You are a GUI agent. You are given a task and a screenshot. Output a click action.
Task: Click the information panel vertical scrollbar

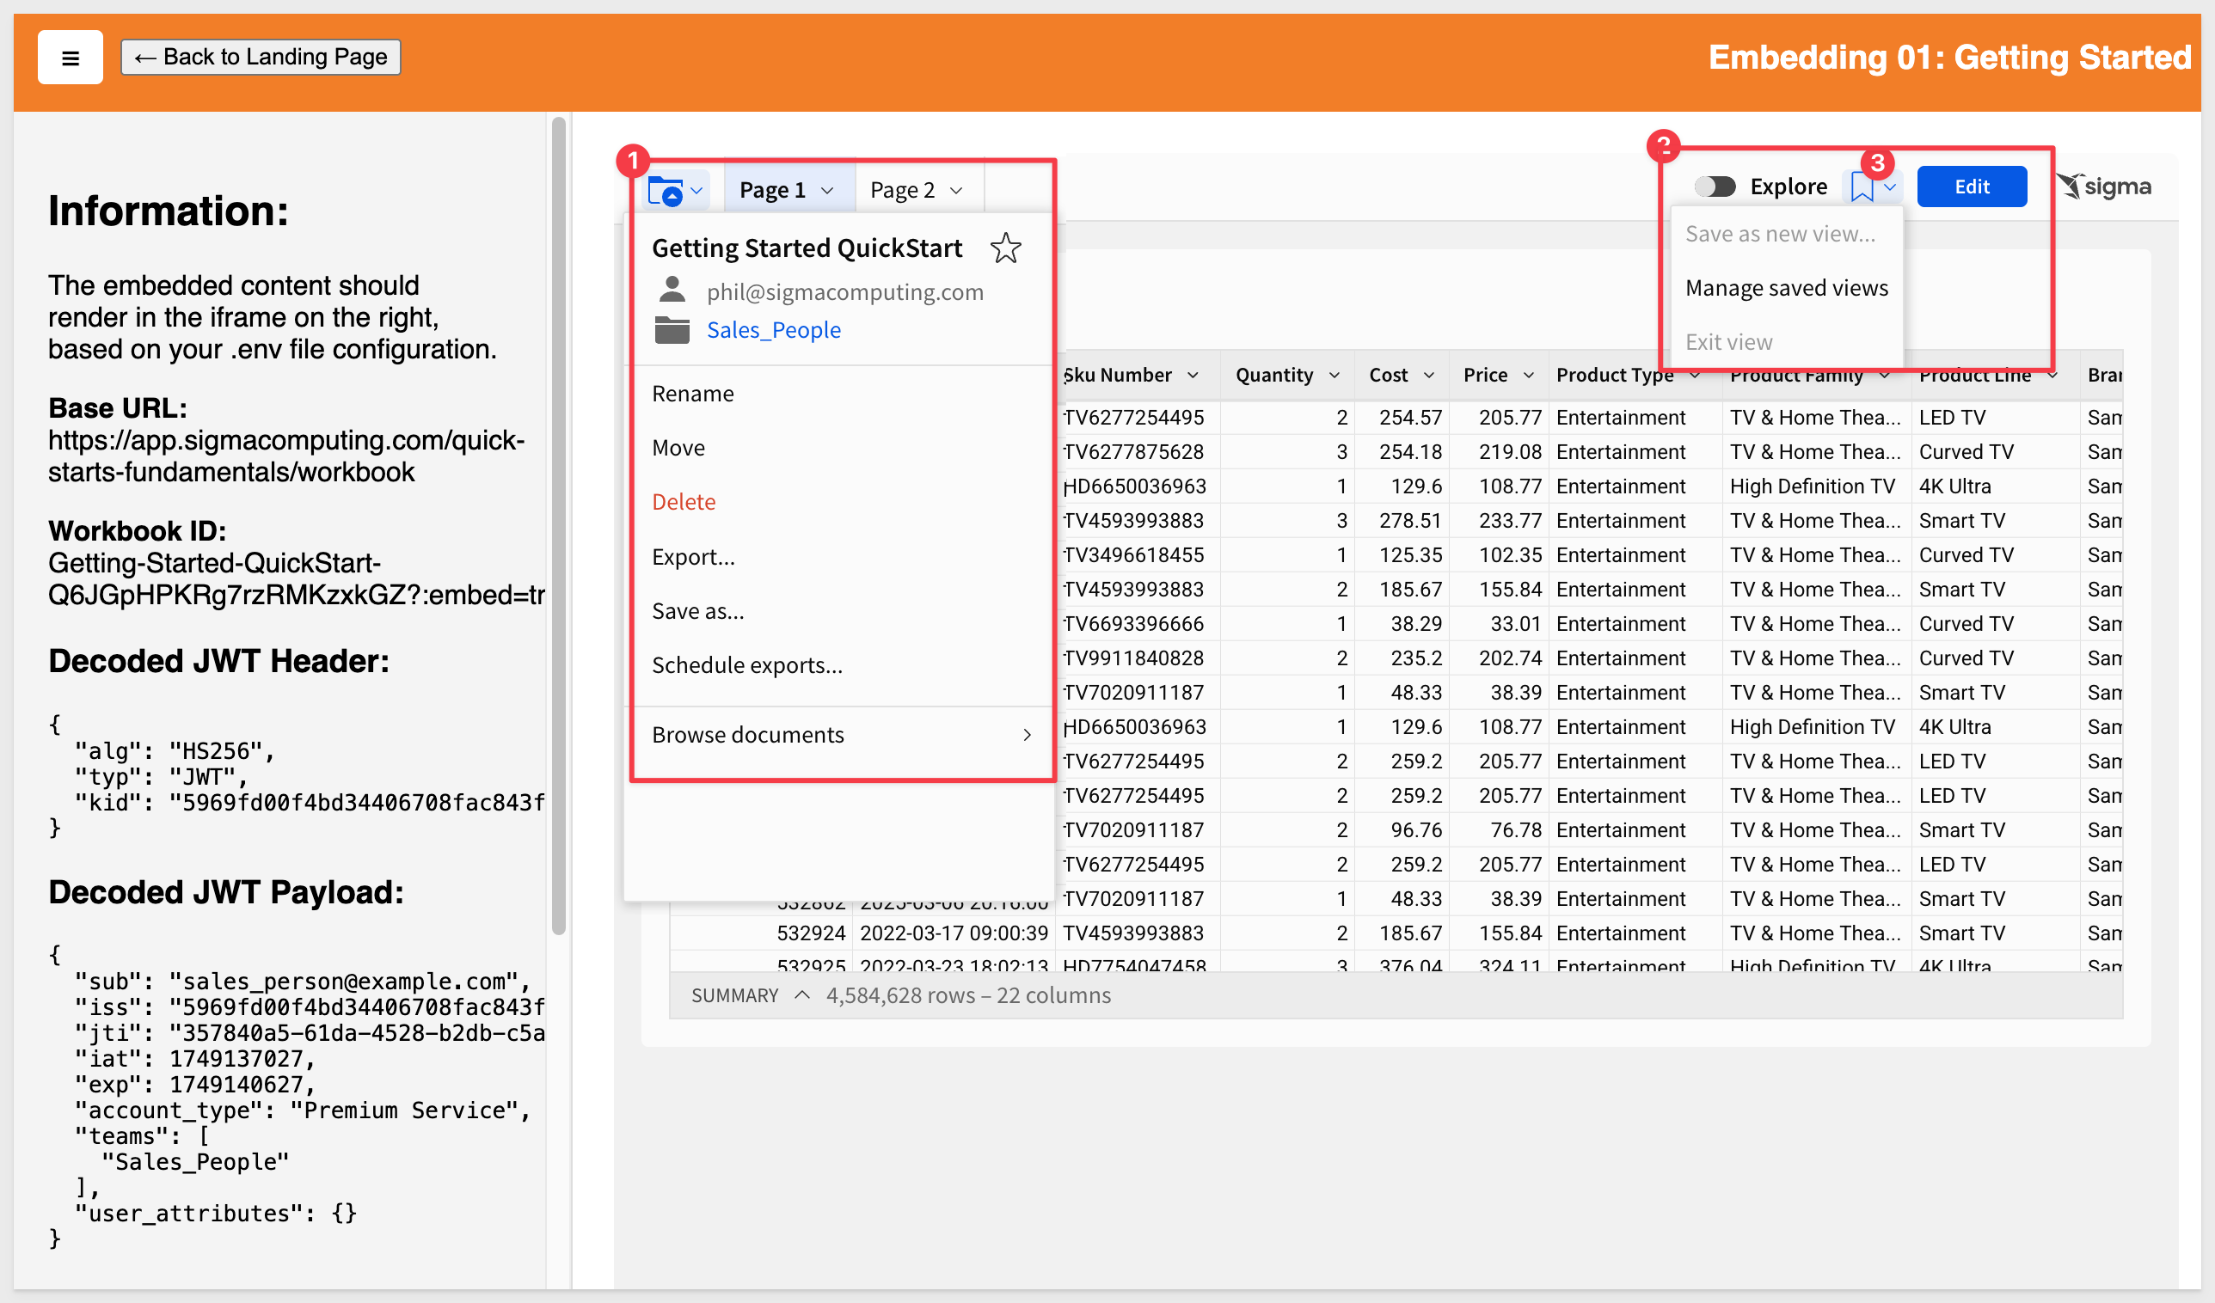click(x=558, y=526)
